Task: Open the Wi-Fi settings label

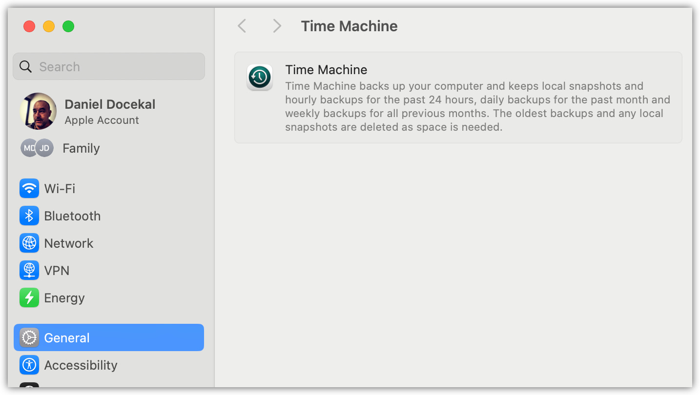Action: click(x=60, y=189)
